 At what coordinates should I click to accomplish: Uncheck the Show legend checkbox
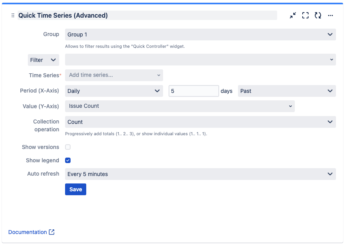[x=68, y=160]
